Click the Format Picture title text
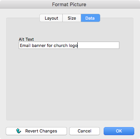Screen dimensions: 140x139 coord(69,5)
